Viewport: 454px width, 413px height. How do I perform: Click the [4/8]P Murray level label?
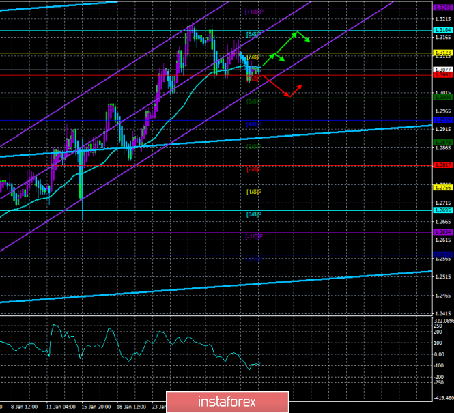pyautogui.click(x=254, y=124)
